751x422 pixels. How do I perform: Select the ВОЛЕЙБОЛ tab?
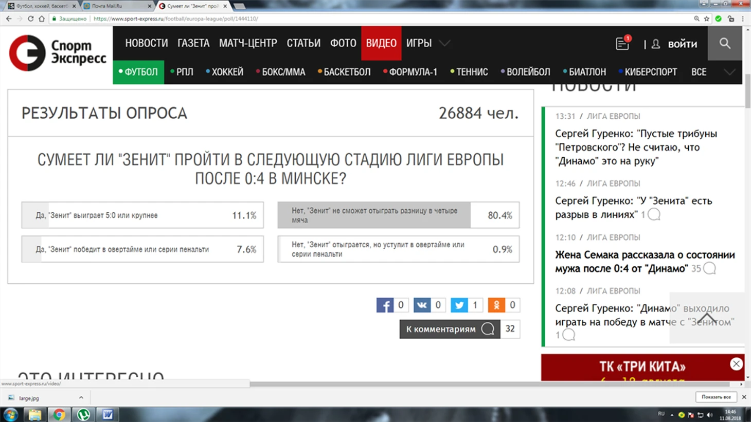525,72
